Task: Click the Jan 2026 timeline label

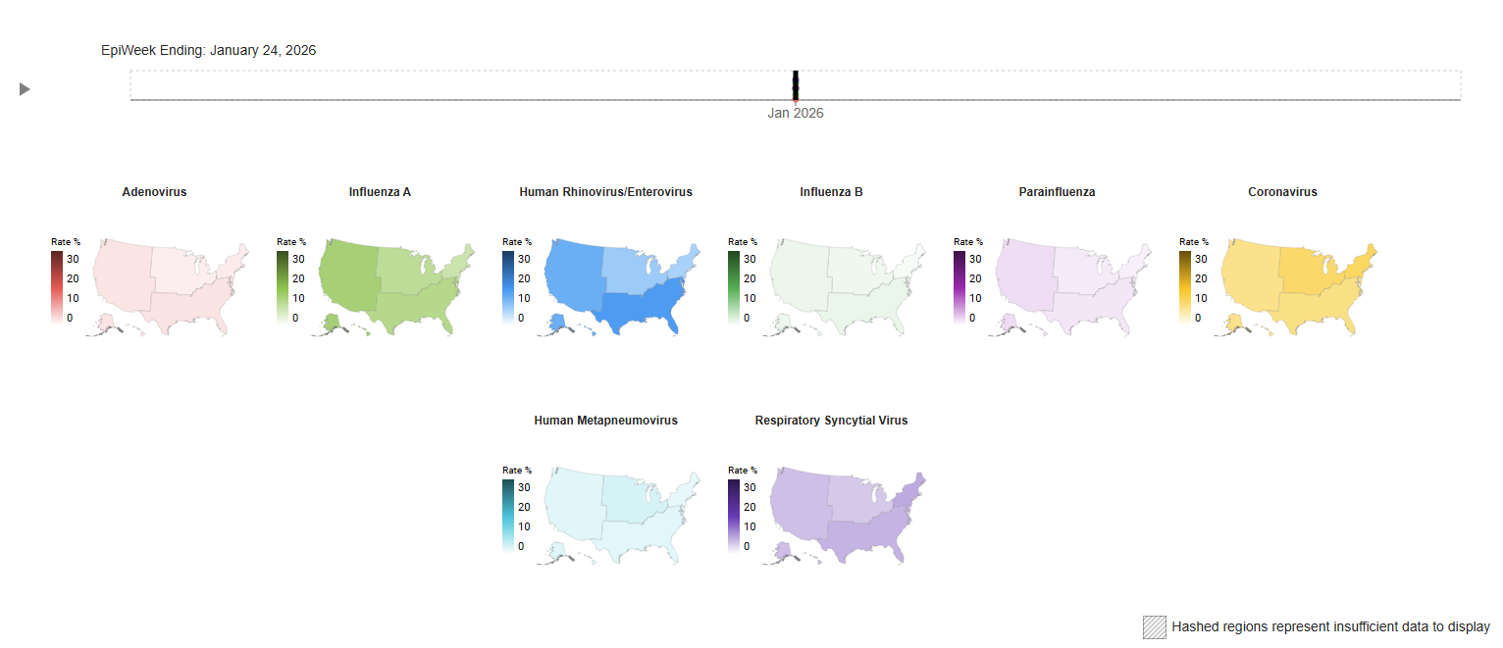Action: (795, 113)
